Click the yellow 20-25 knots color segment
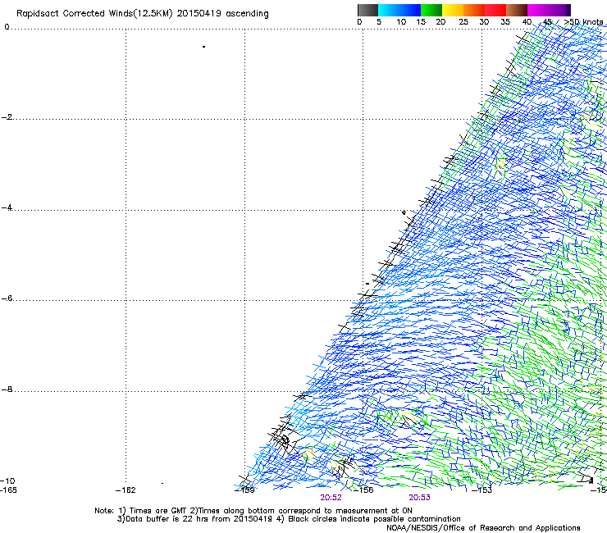 tap(453, 10)
